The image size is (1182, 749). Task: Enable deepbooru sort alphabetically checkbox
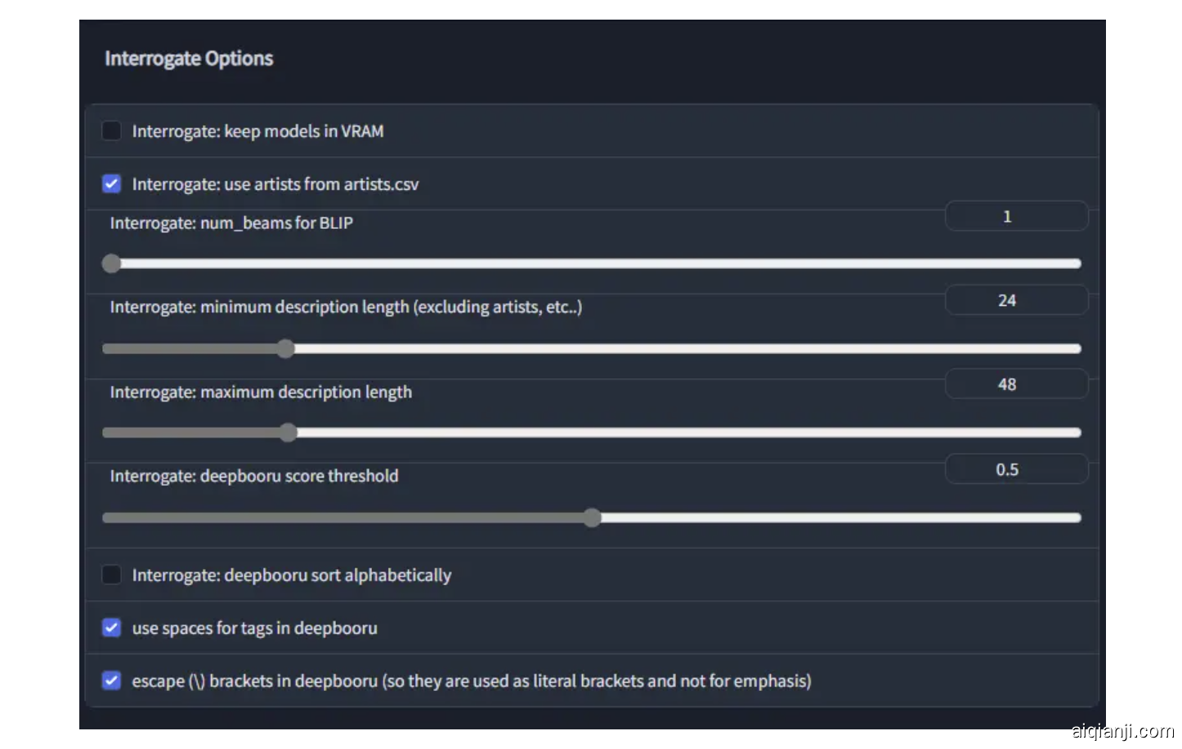111,575
